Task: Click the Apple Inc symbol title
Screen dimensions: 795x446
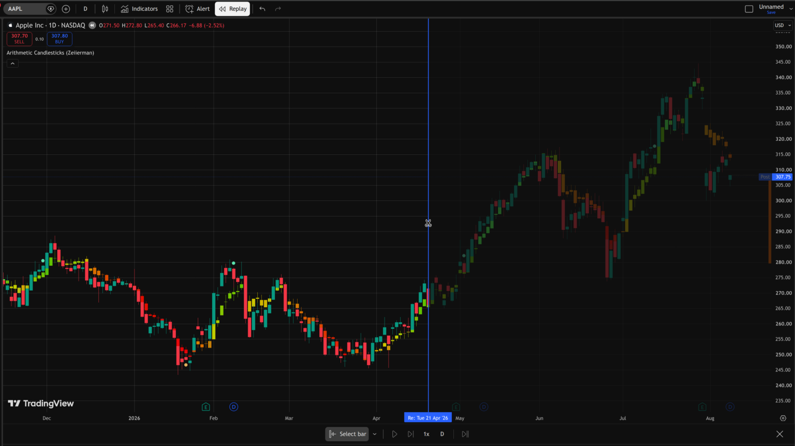Action: pyautogui.click(x=50, y=25)
